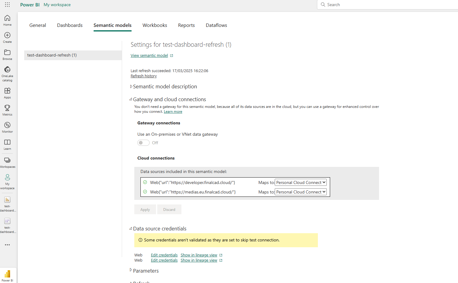Viewport: 458px width, 283px height.
Task: Open the app launcher waffle menu
Action: pos(7,5)
